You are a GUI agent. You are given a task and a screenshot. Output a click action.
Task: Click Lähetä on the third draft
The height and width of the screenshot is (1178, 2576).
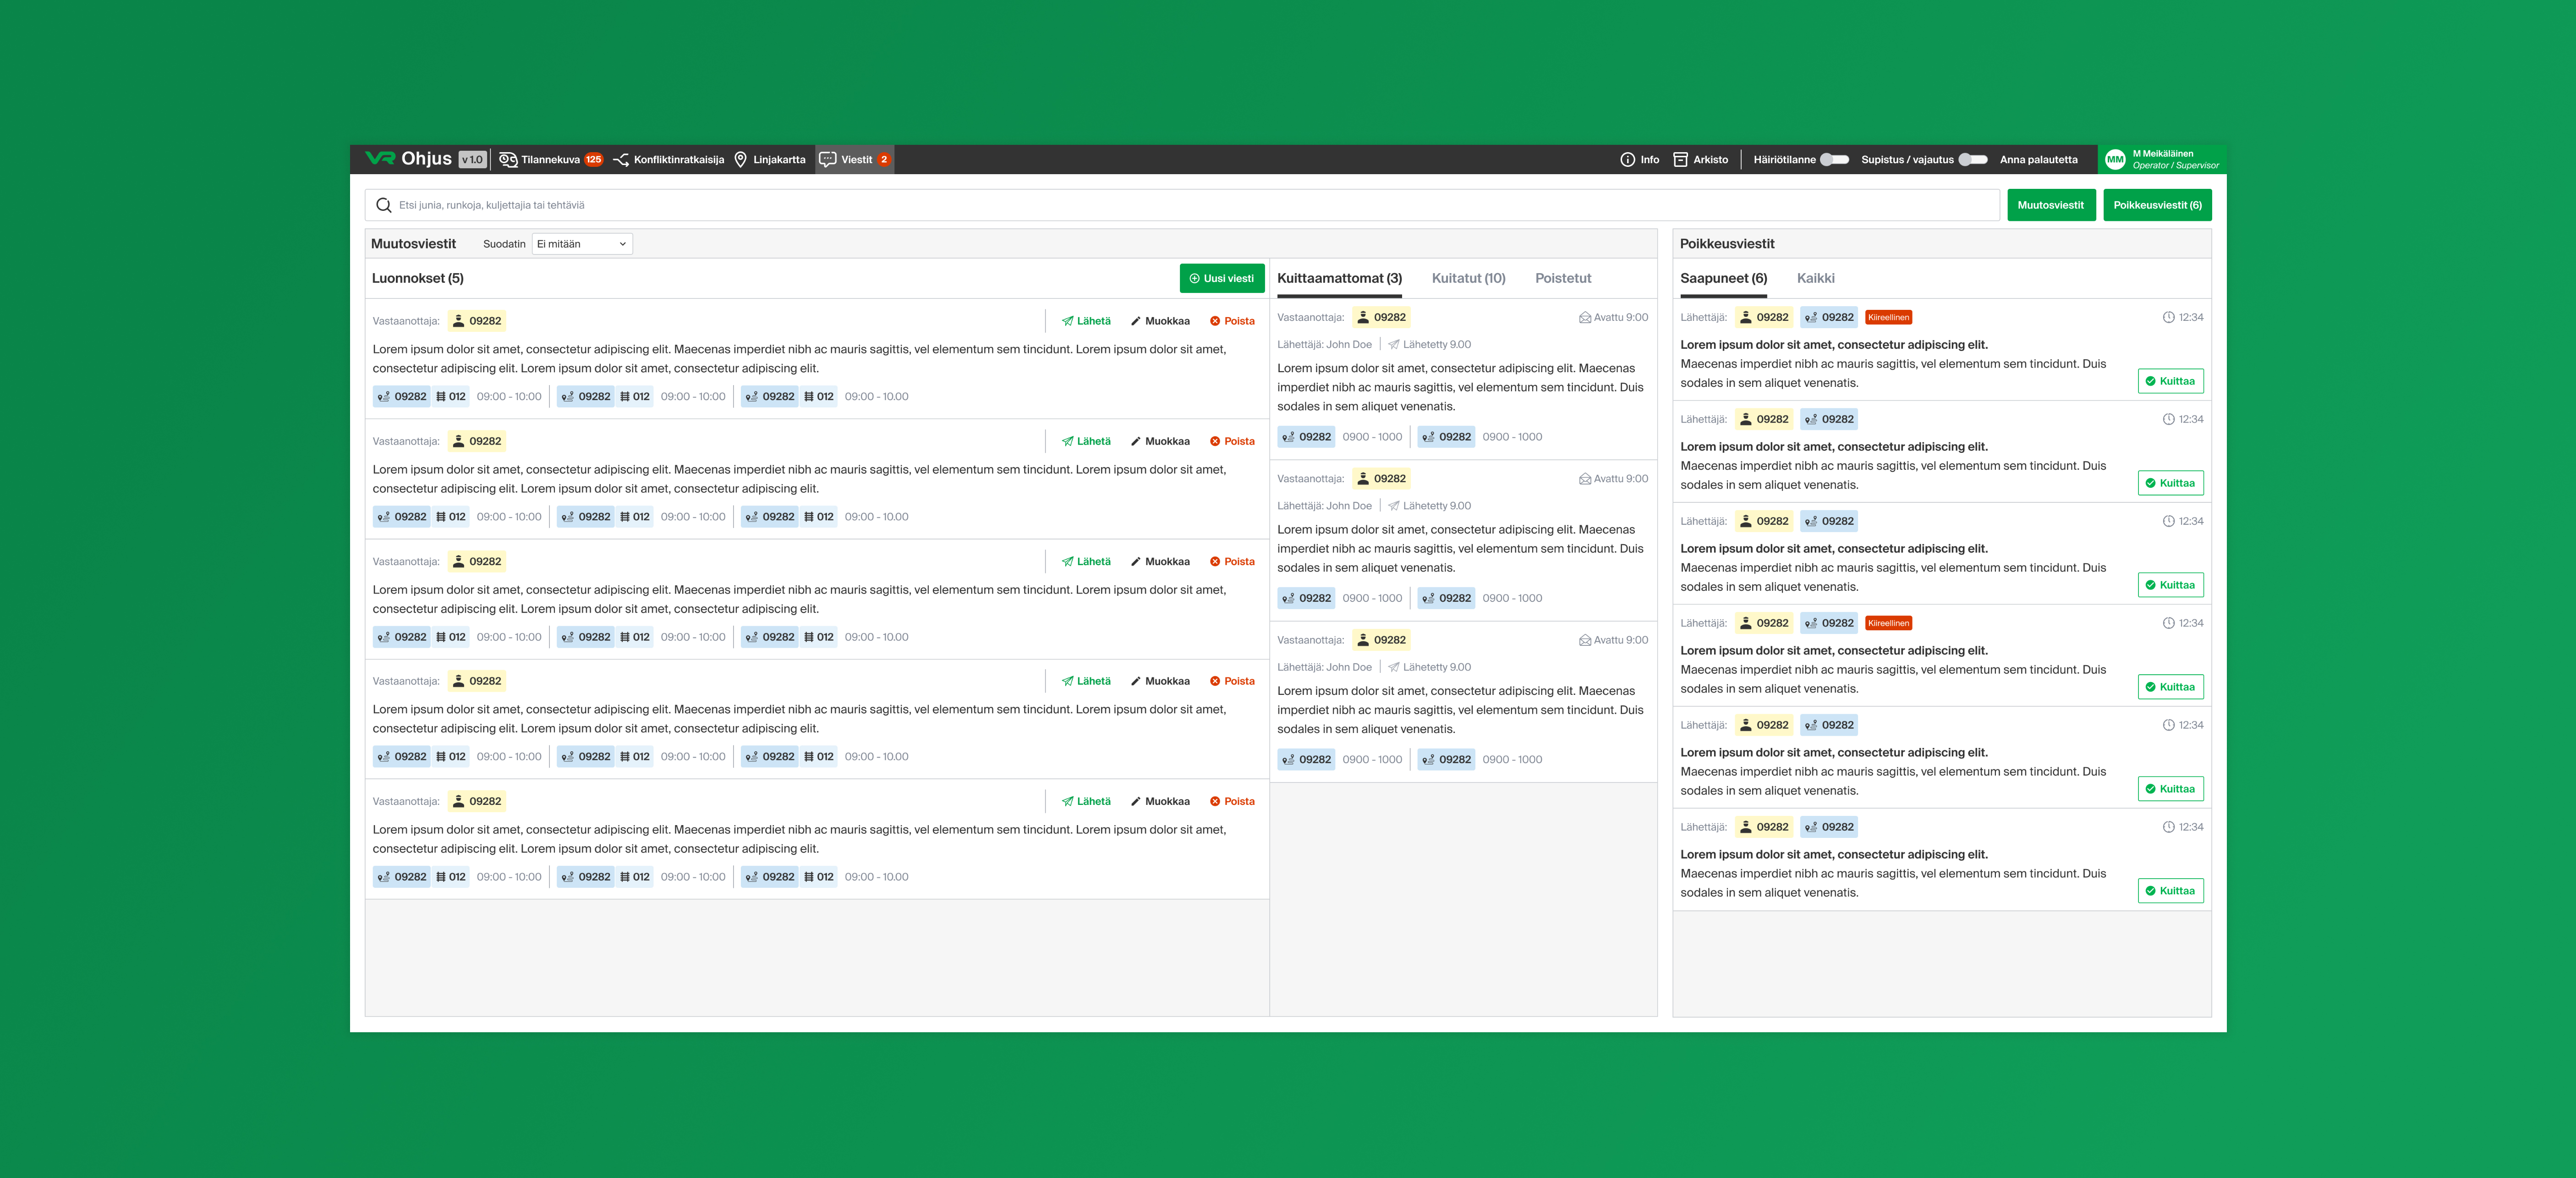coord(1086,562)
